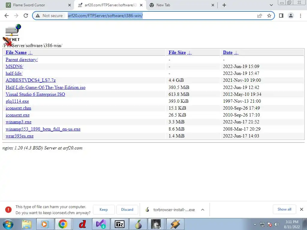Click the Chrome taskbar icon

point(63,224)
